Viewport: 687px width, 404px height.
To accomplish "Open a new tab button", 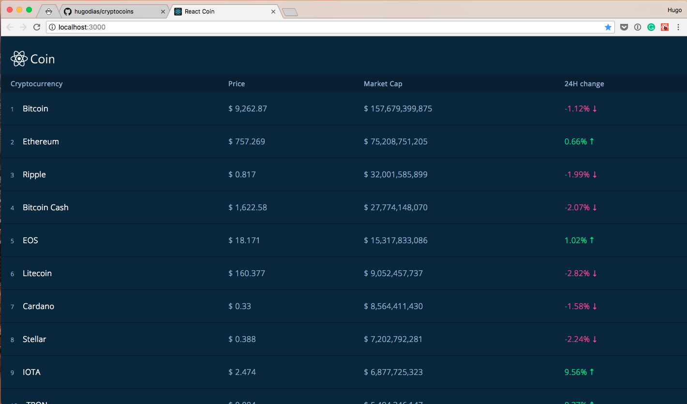I will 290,12.
